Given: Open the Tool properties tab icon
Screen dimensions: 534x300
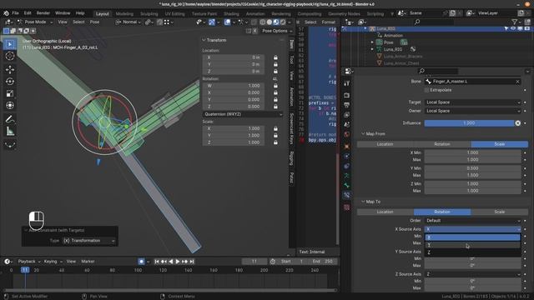Looking at the screenshot, I should click(347, 83).
